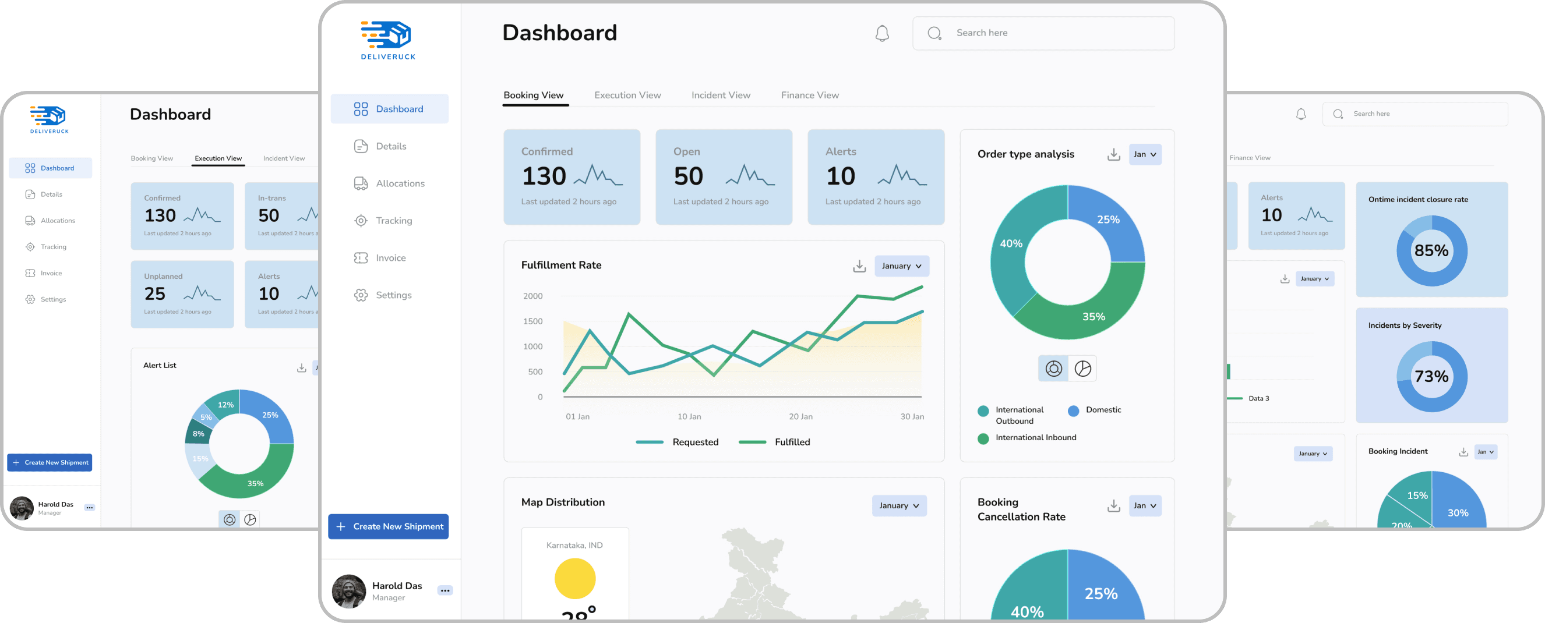This screenshot has width=1545, height=623.
Task: Select the Booking View tab in center window
Action: pos(533,95)
